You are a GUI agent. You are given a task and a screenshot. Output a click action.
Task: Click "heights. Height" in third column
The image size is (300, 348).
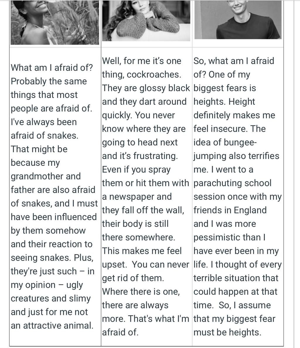click(x=224, y=101)
